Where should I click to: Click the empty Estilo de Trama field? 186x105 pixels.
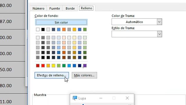coord(134,34)
